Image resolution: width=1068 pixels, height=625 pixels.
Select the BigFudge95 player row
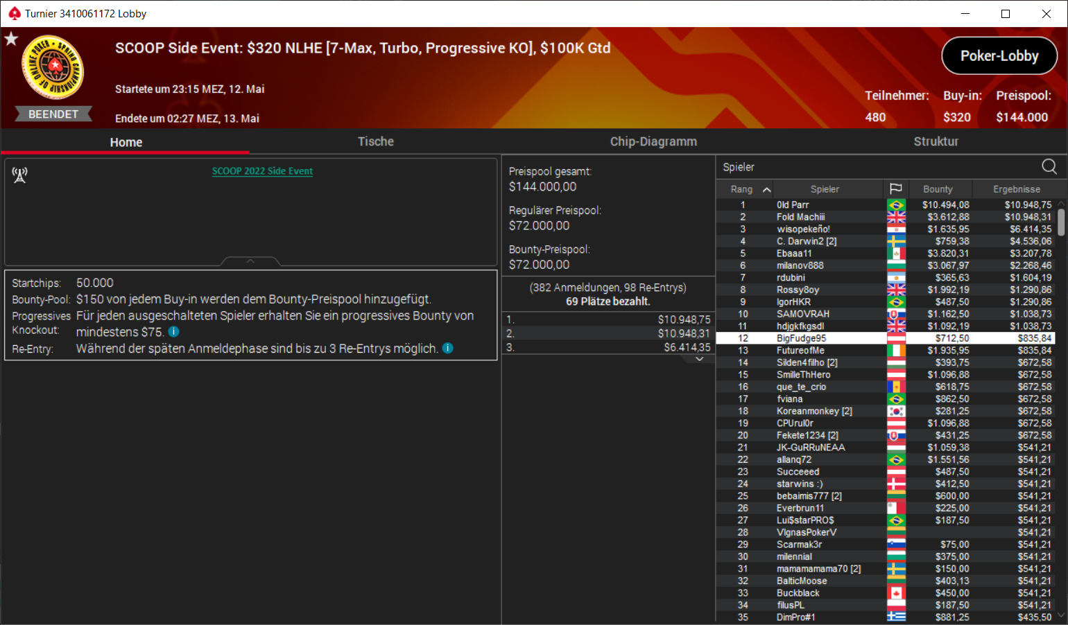click(x=886, y=338)
